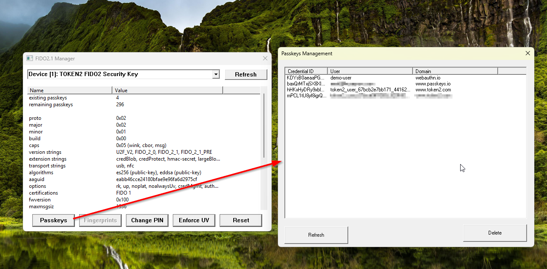
Task: Click Refresh in Passkeys Management window
Action: 316,235
